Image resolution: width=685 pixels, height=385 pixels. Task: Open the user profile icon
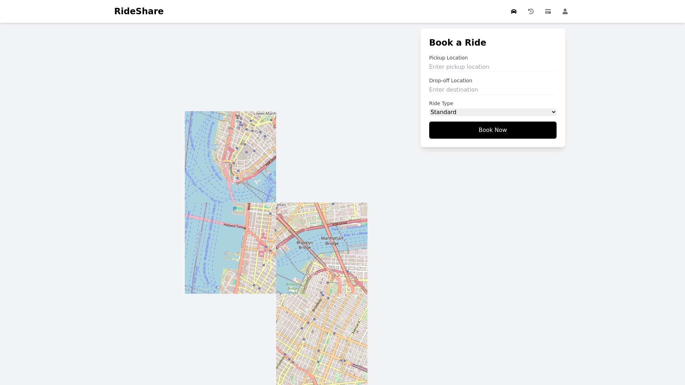[x=565, y=11]
